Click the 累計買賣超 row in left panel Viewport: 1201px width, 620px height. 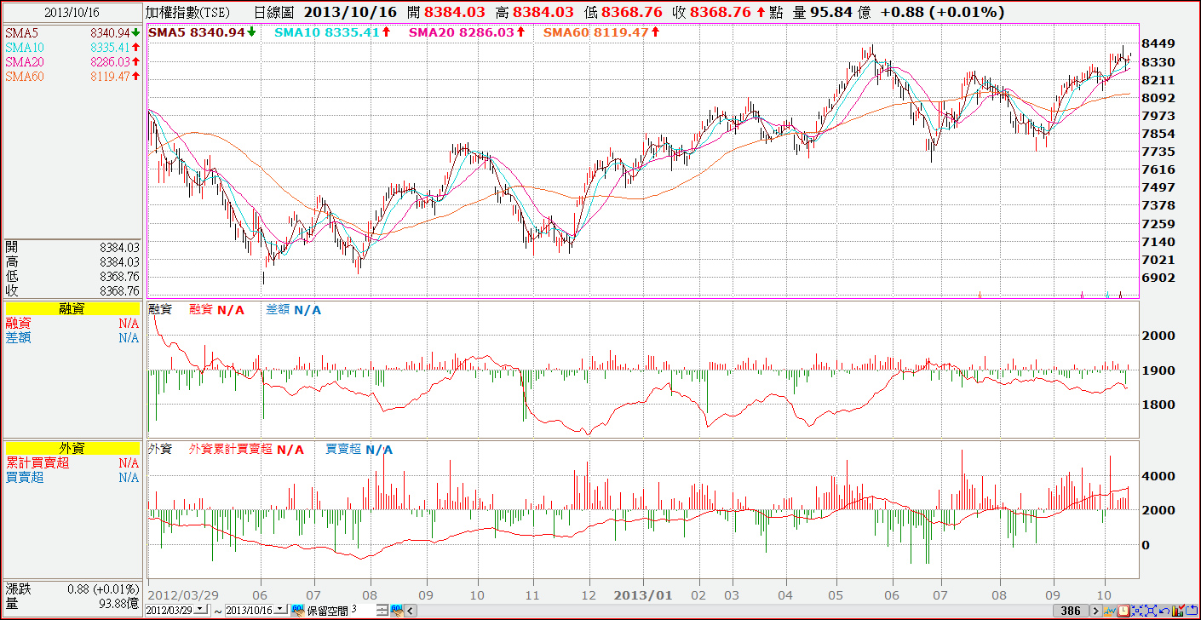[x=72, y=462]
